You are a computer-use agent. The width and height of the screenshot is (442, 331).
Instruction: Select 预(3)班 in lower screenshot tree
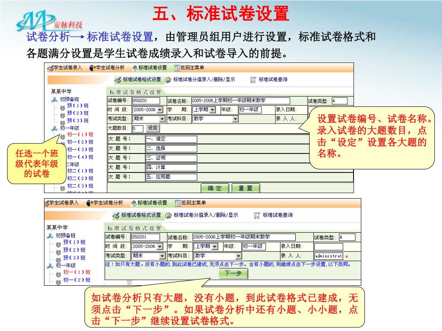tap(74, 258)
